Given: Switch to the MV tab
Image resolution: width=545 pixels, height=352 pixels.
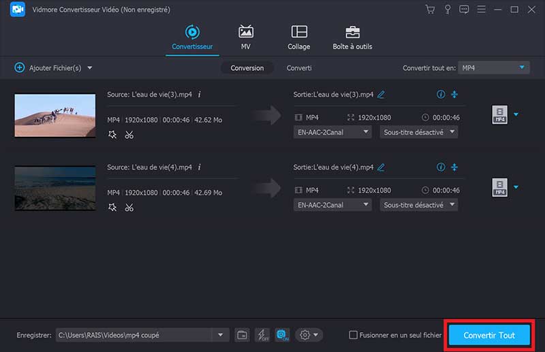Looking at the screenshot, I should pyautogui.click(x=245, y=37).
